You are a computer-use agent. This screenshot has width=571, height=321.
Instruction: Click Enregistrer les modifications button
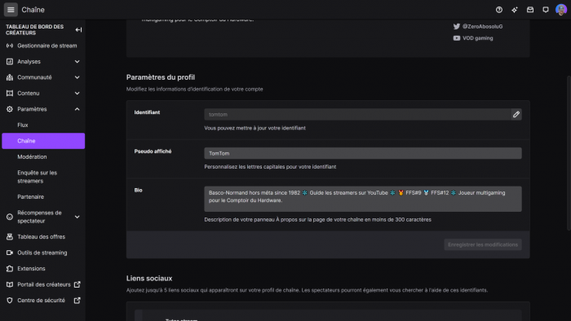pos(483,244)
